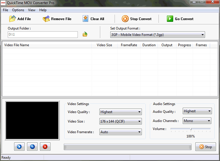Expand the Set Output Format dropdown

point(158,35)
